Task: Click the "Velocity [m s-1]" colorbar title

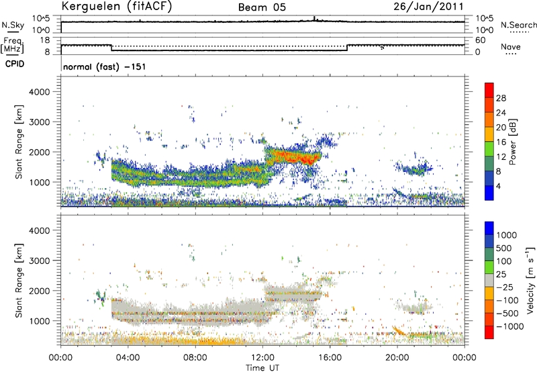Action: (530, 280)
